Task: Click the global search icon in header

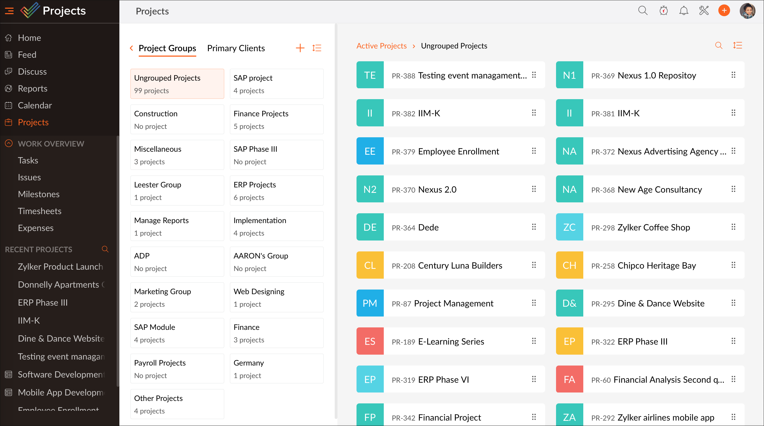Action: [642, 11]
